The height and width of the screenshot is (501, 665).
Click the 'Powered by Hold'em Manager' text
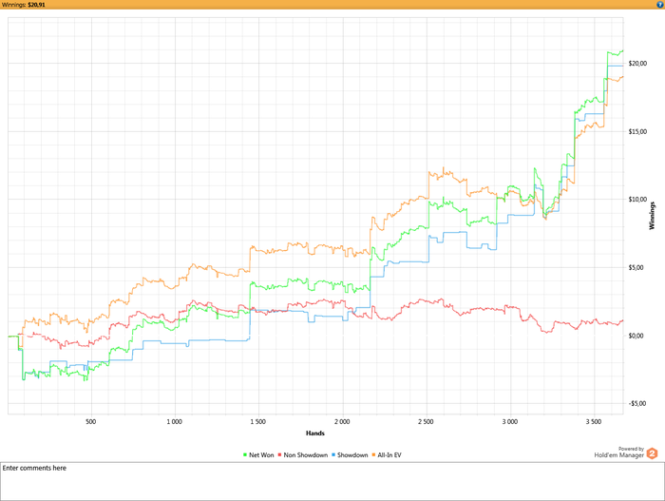click(x=621, y=453)
